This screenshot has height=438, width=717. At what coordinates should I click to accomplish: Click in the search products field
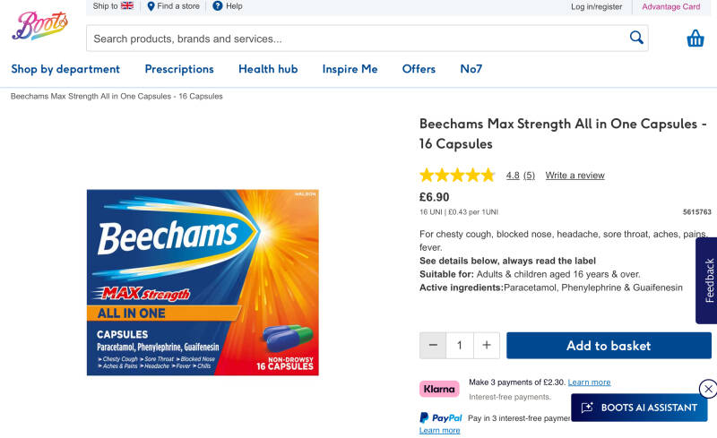pyautogui.click(x=358, y=39)
